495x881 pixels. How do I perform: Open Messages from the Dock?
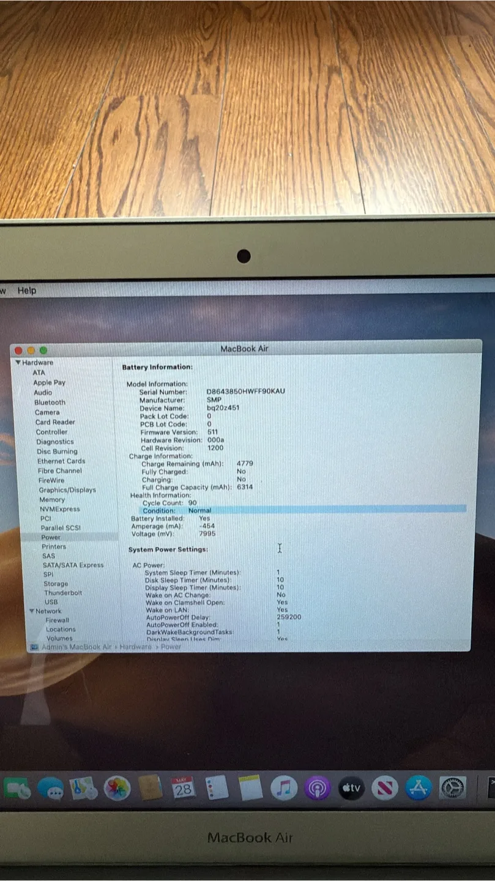click(x=51, y=787)
